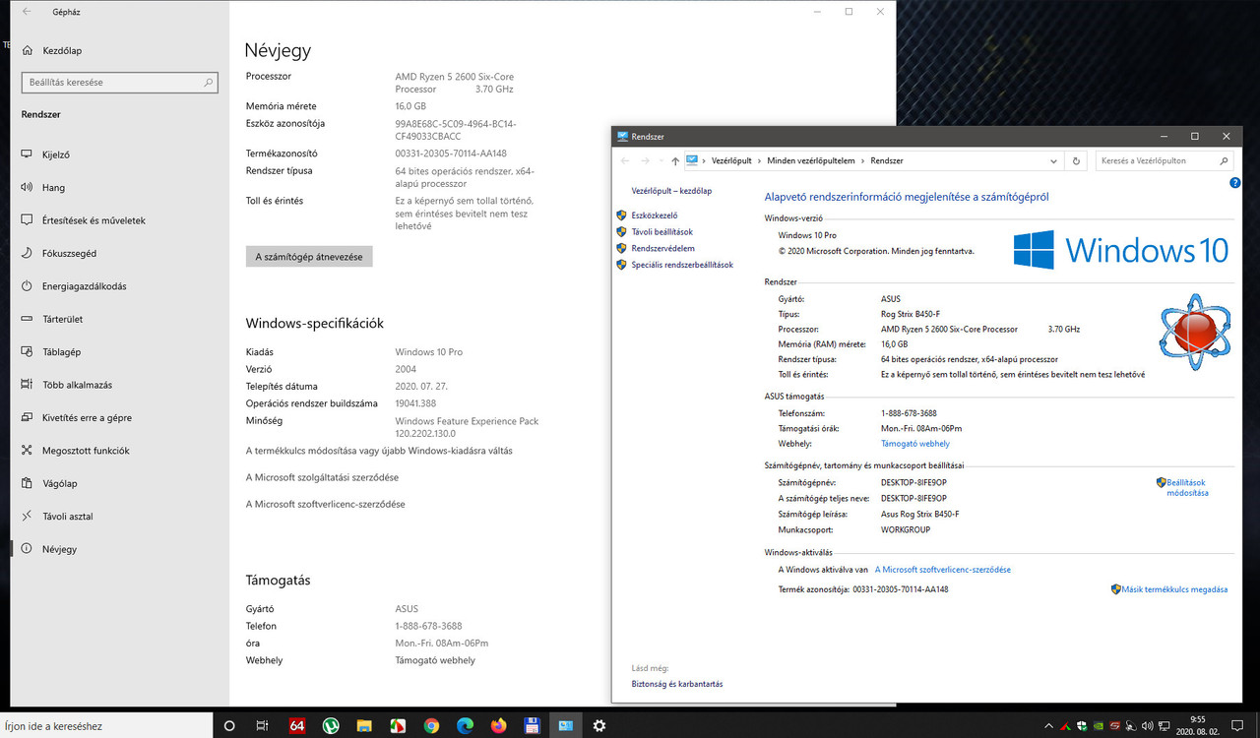This screenshot has width=1260, height=738.
Task: Open File Explorer from the taskbar
Action: pyautogui.click(x=364, y=725)
